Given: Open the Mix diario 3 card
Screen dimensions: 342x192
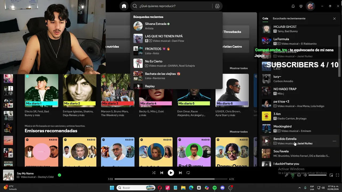Looking at the screenshot, I should click(x=118, y=95).
